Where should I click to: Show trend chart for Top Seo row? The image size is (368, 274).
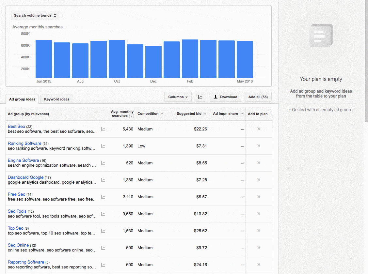(103, 231)
